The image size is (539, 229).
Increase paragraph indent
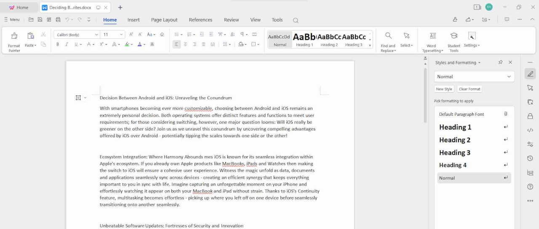(211, 35)
